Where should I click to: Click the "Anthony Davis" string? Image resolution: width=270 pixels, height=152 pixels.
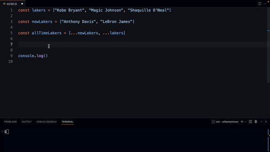pyautogui.click(x=79, y=22)
